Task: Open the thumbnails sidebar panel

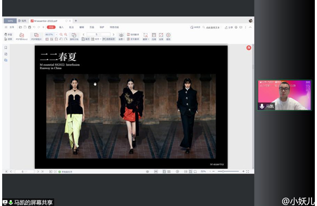Action: (5, 54)
